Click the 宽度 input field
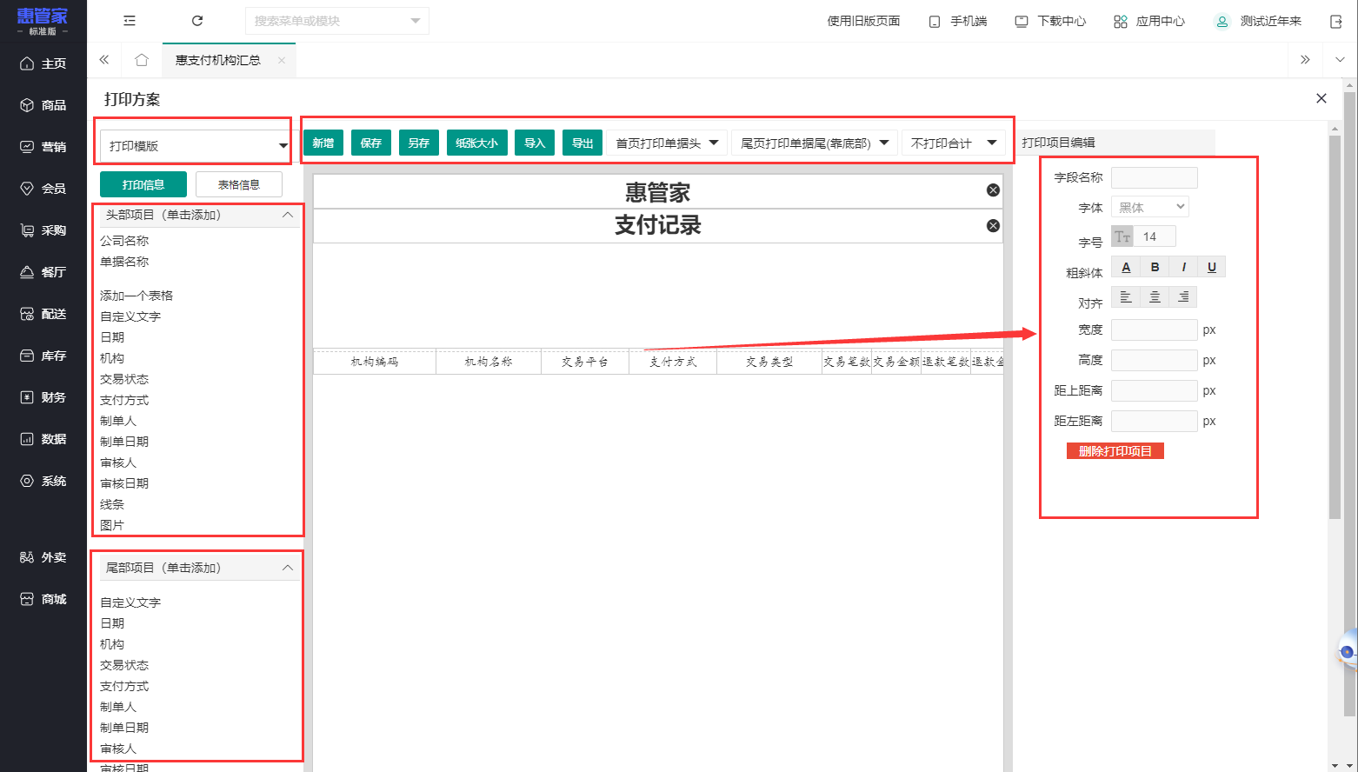Viewport: 1358px width, 772px height. coord(1155,329)
